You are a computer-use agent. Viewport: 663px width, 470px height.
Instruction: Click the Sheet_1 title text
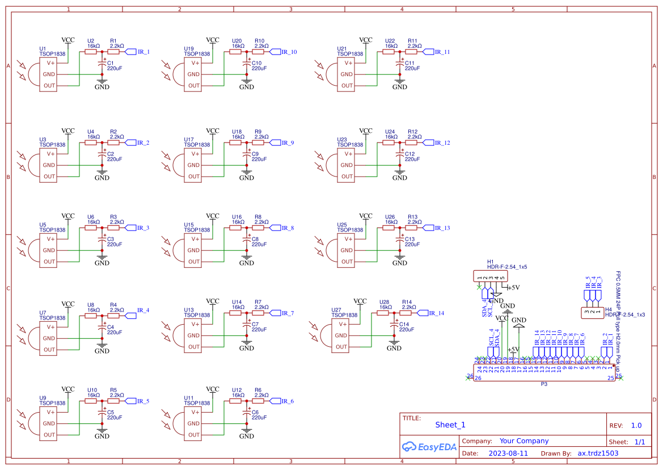450,425
